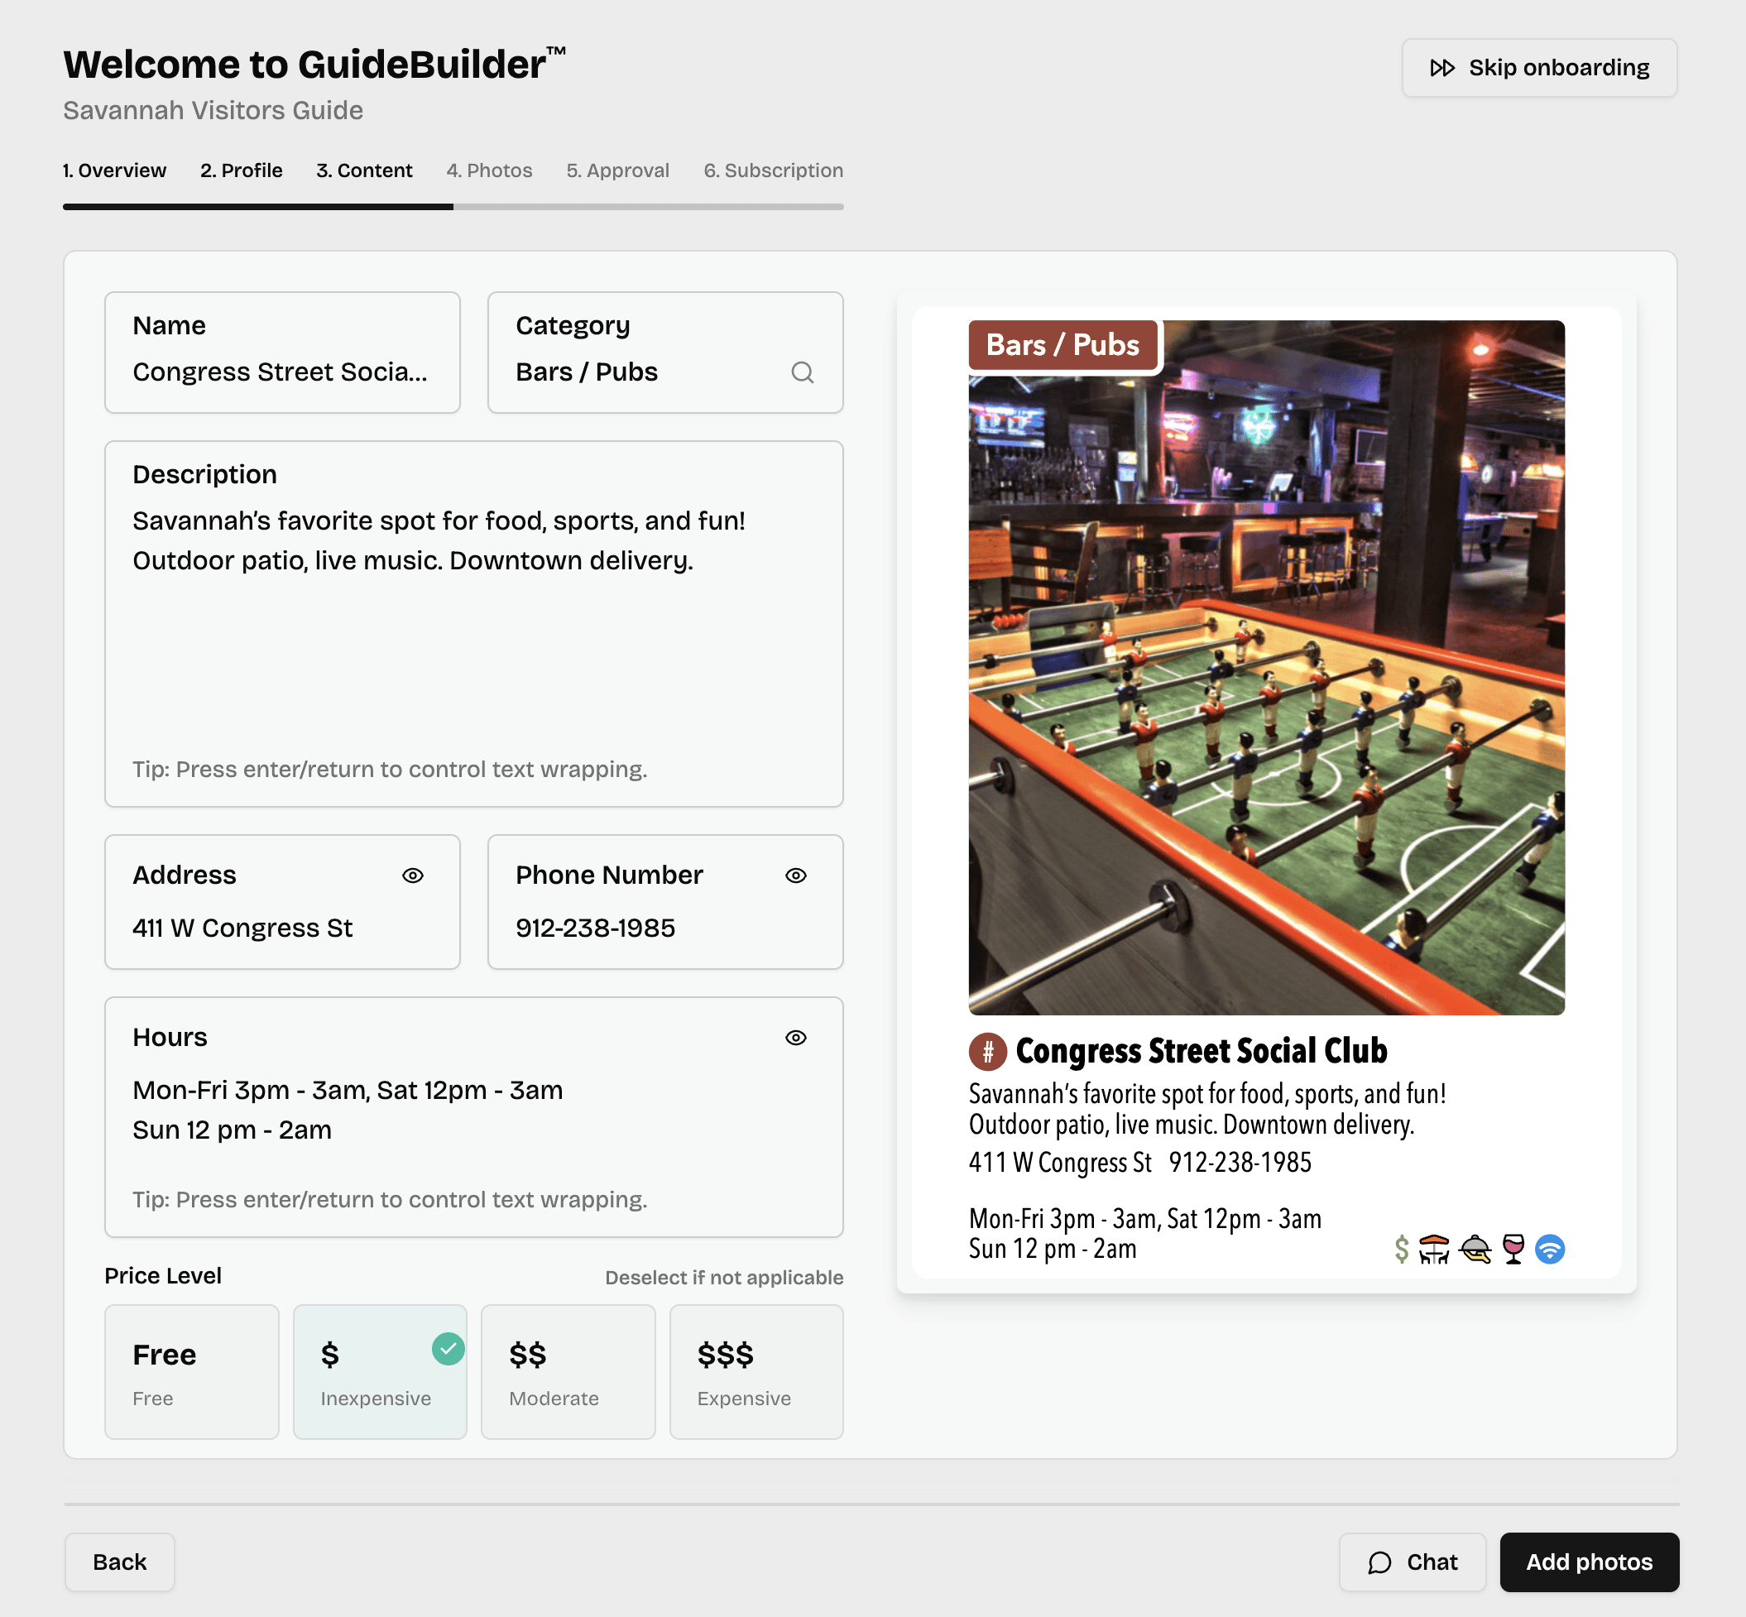Click the onboarding progress bar
This screenshot has height=1617, width=1746.
[x=453, y=208]
